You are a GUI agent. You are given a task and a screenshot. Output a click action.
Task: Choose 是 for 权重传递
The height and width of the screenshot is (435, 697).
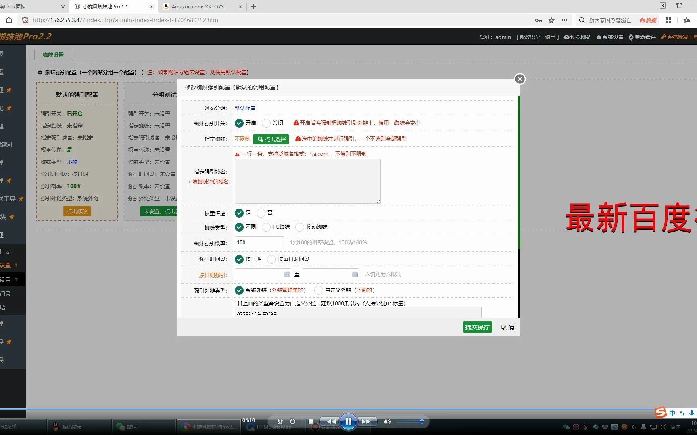[x=239, y=213]
